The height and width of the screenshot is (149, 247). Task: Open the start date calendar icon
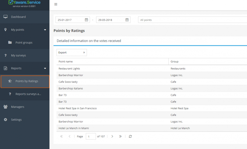pos(86,20)
